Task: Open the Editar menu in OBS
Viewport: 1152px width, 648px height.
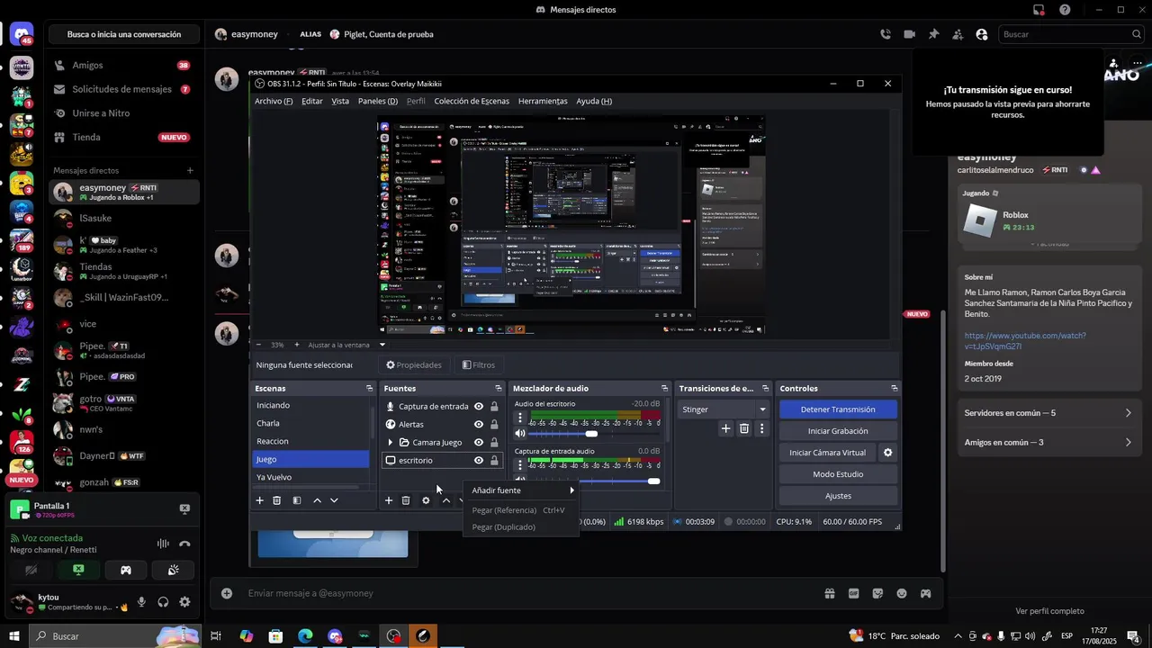Action: click(312, 101)
